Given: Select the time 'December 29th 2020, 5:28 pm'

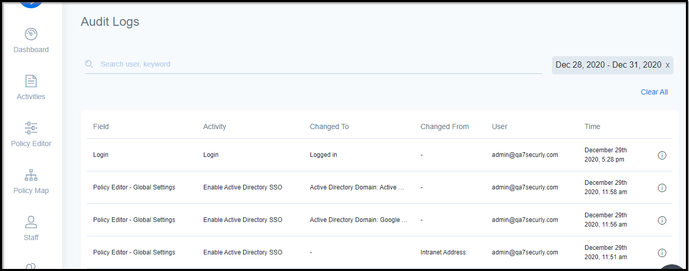Looking at the screenshot, I should 606,155.
